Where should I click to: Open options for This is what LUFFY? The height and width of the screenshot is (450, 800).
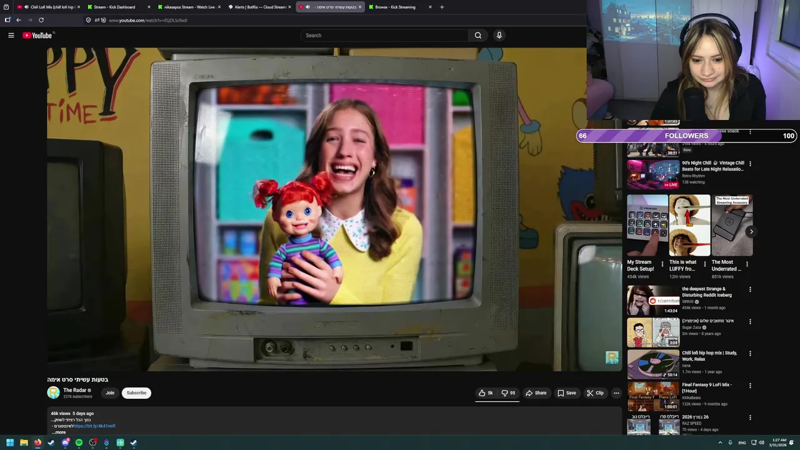pos(705,264)
